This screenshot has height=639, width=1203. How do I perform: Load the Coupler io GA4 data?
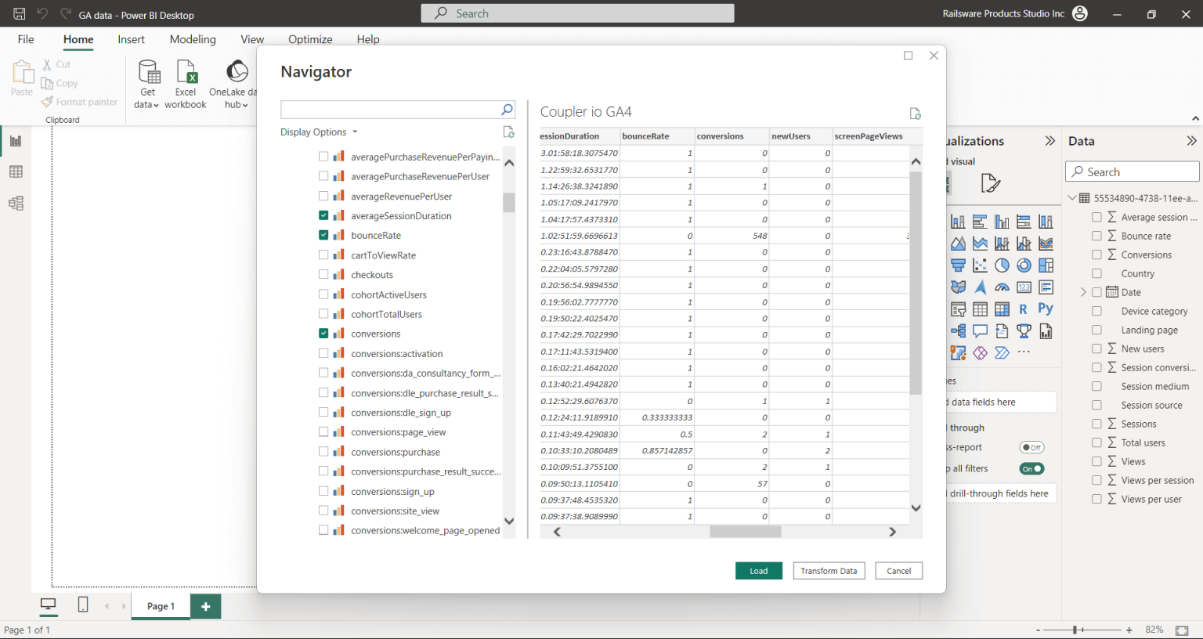click(x=758, y=570)
